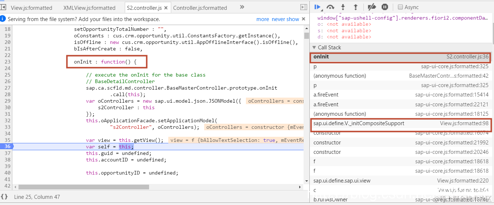Switch to XMLView.js:formatted tab
Image resolution: width=494 pixels, height=205 pixels.
tap(89, 8)
